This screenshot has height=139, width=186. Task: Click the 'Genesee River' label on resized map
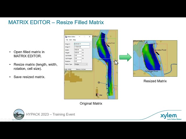(x=151, y=71)
